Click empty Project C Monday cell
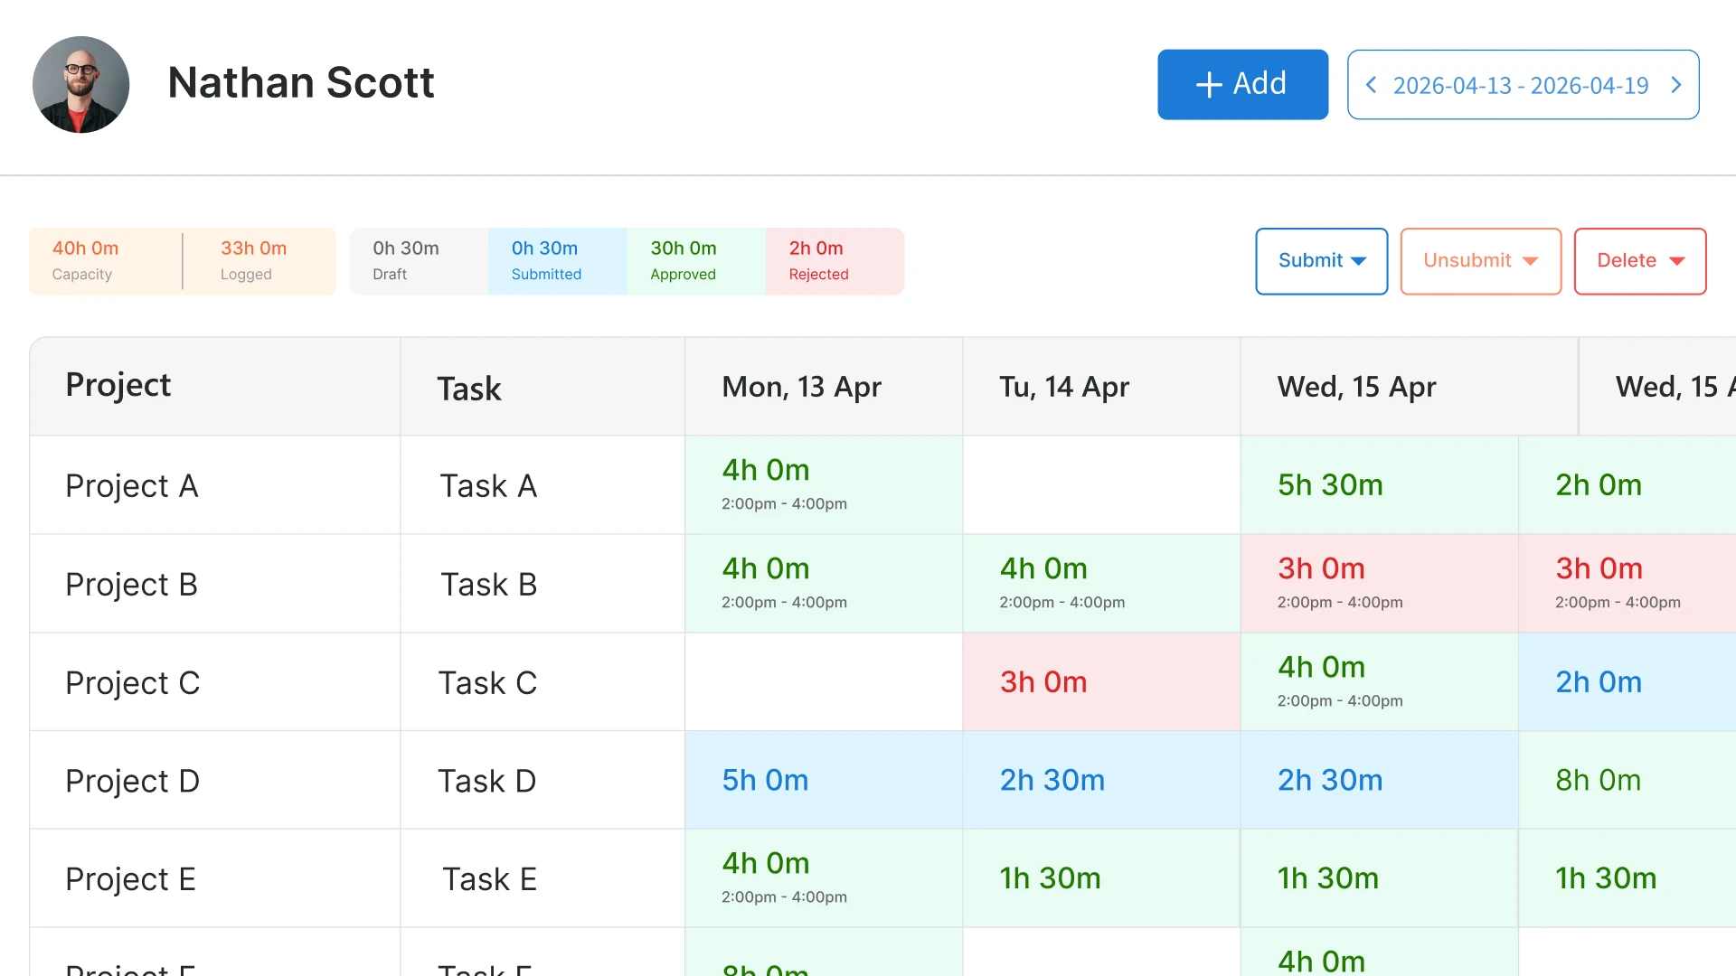Image resolution: width=1736 pixels, height=976 pixels. point(824,682)
